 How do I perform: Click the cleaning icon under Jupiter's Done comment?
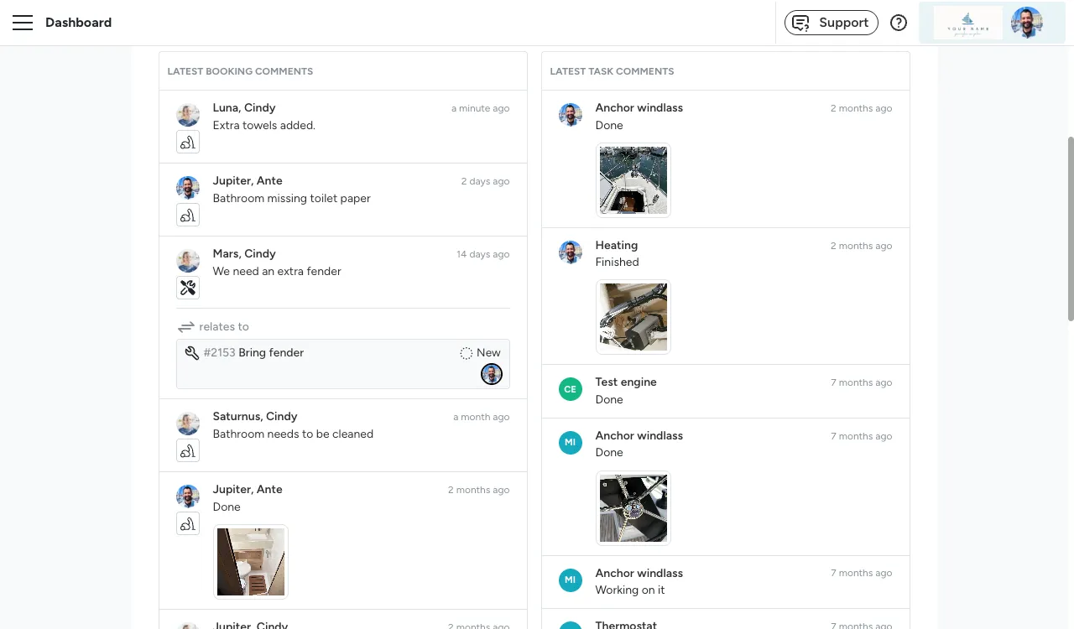pyautogui.click(x=187, y=523)
